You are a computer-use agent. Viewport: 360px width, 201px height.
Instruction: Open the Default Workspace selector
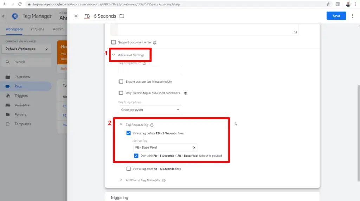(x=27, y=49)
